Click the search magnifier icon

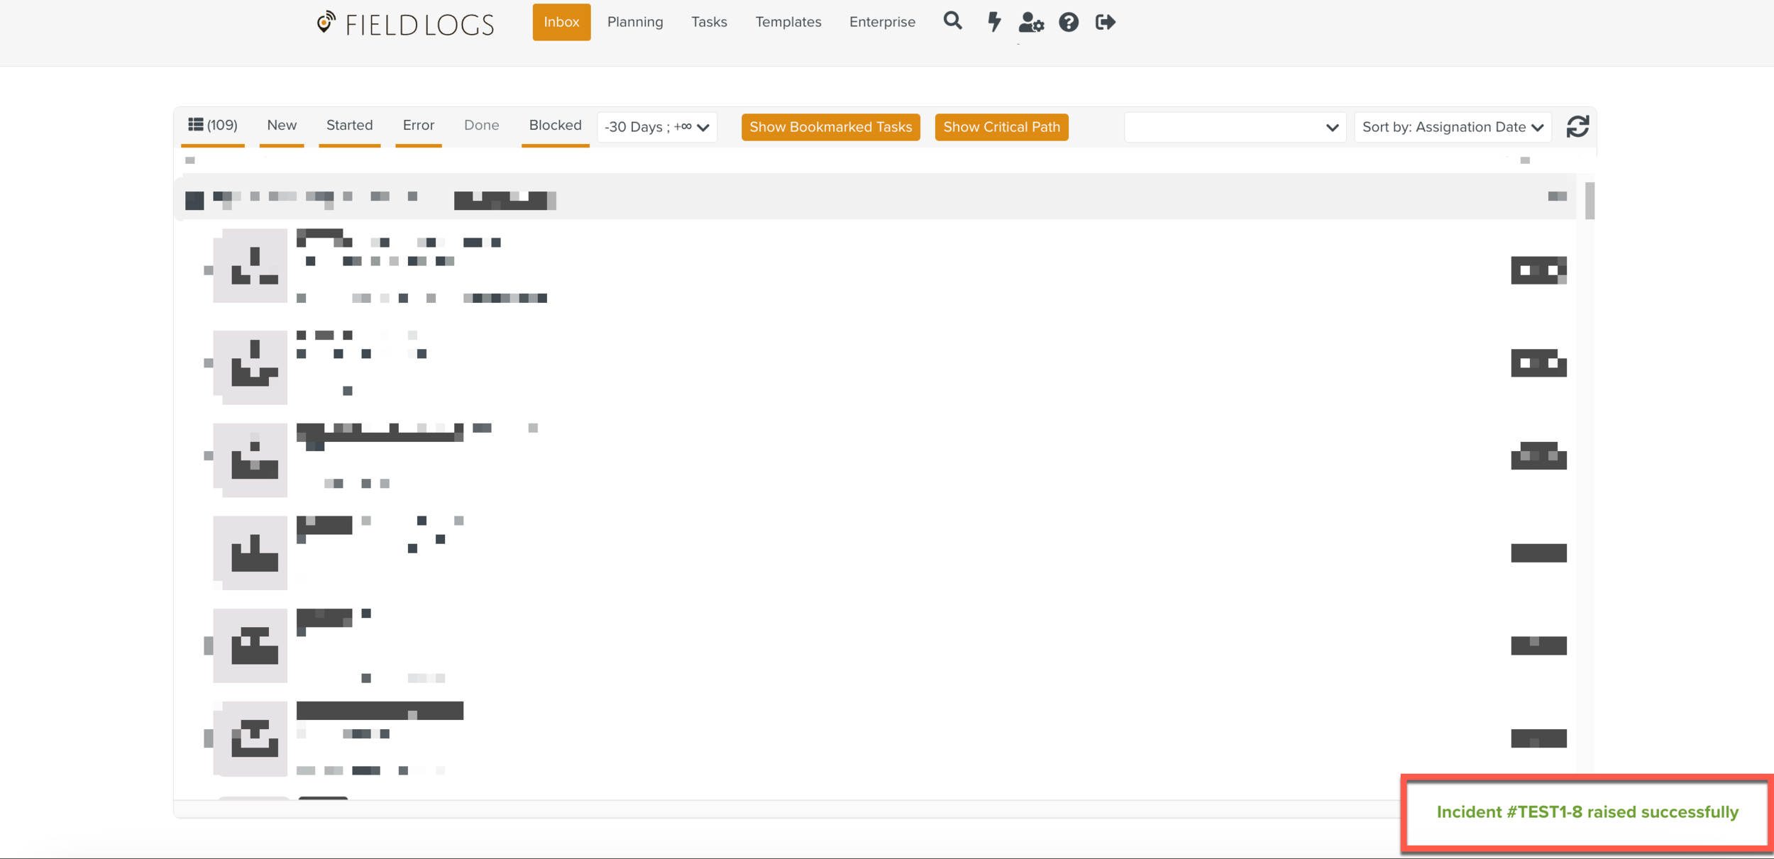click(952, 21)
